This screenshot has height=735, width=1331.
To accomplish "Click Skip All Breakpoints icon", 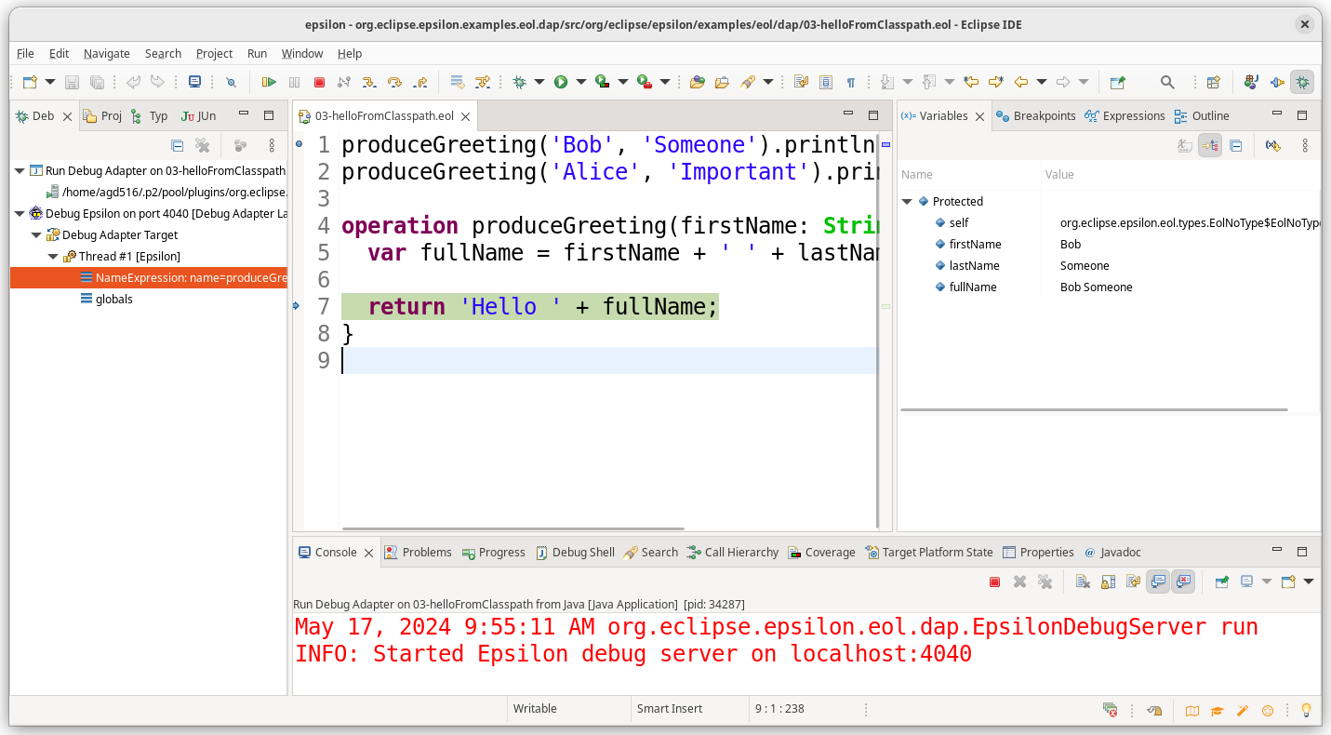I will [231, 82].
